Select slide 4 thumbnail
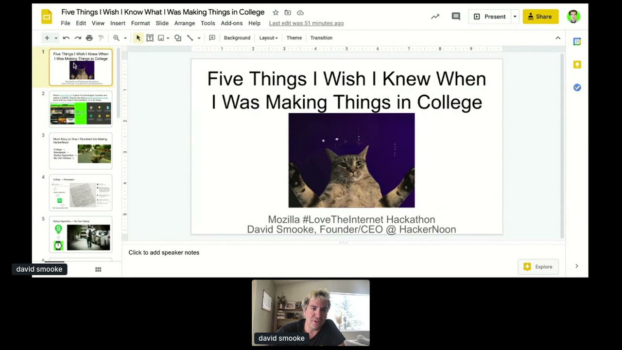622x350 pixels. (81, 192)
